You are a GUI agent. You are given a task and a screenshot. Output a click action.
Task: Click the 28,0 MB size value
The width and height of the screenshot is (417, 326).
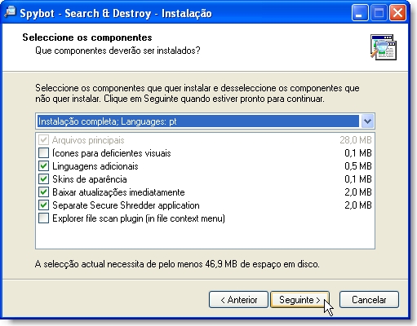click(356, 140)
